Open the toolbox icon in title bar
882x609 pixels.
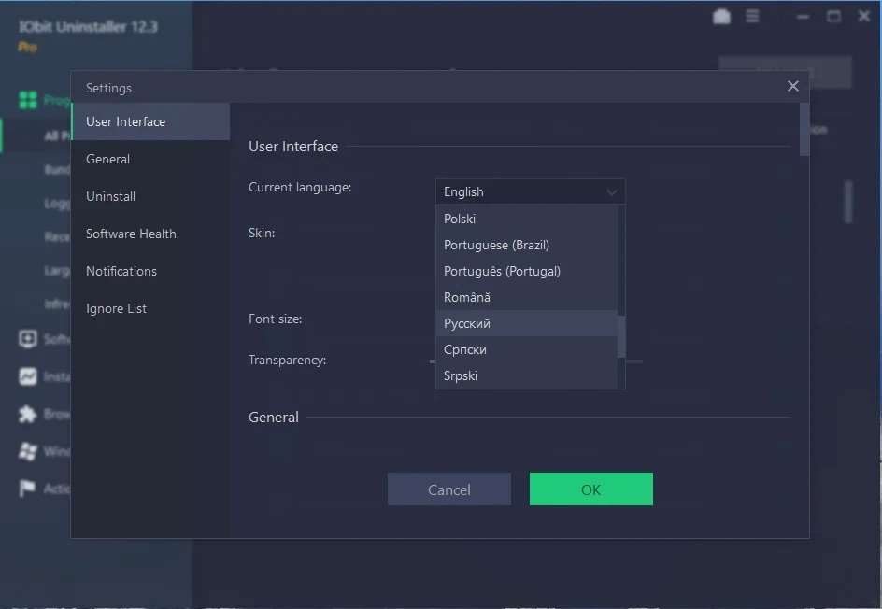coord(721,17)
